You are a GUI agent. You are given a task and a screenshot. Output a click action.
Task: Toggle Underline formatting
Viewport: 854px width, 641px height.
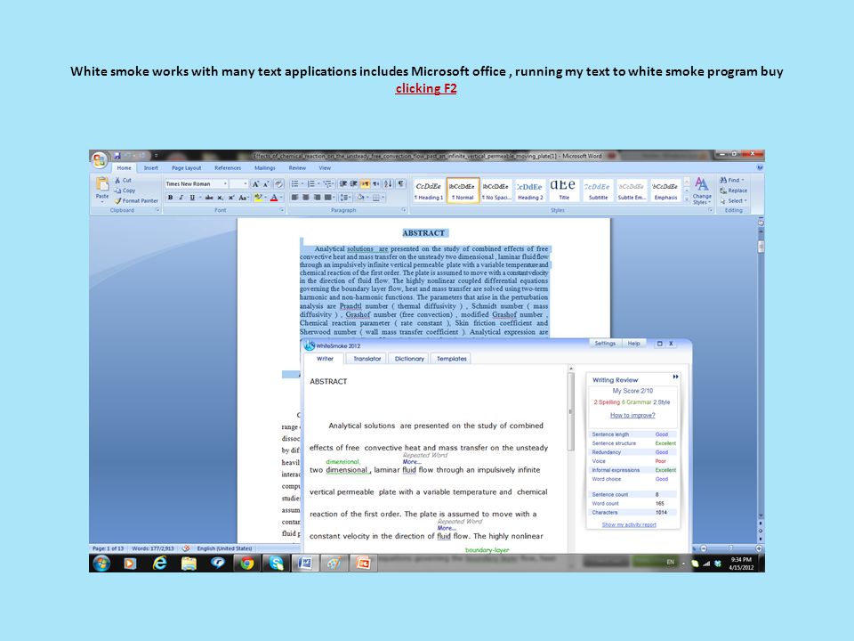click(192, 198)
